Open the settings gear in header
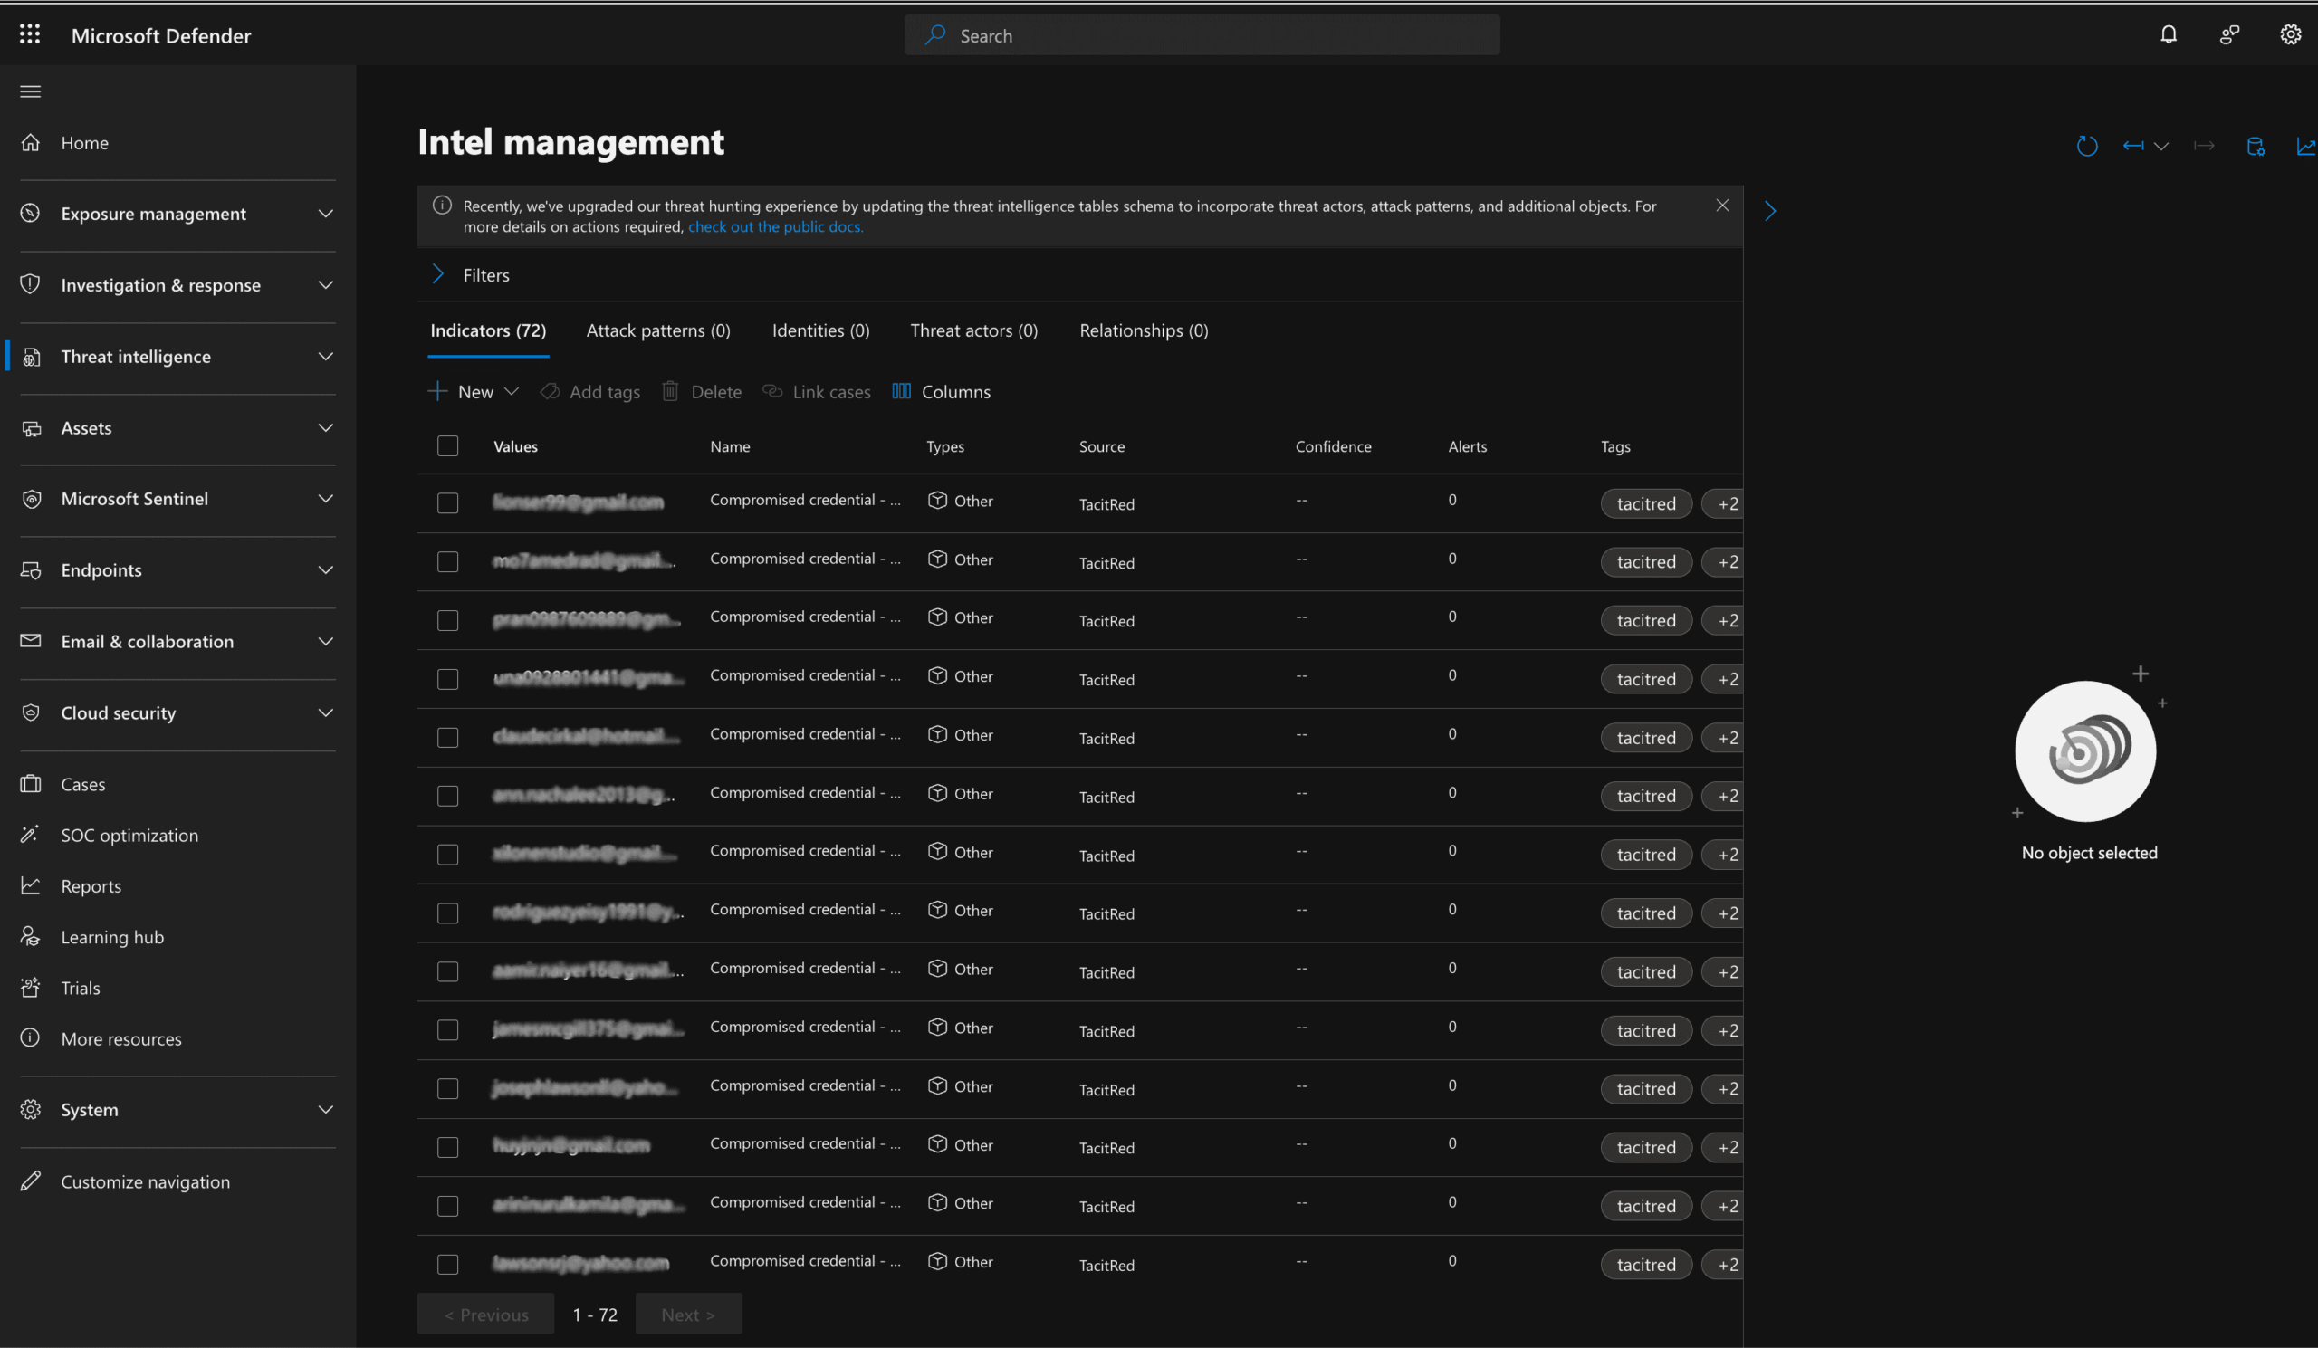 point(2290,35)
